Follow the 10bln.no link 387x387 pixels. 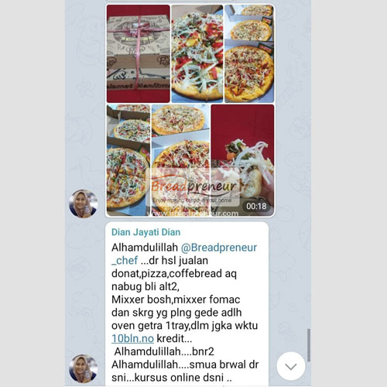click(132, 338)
